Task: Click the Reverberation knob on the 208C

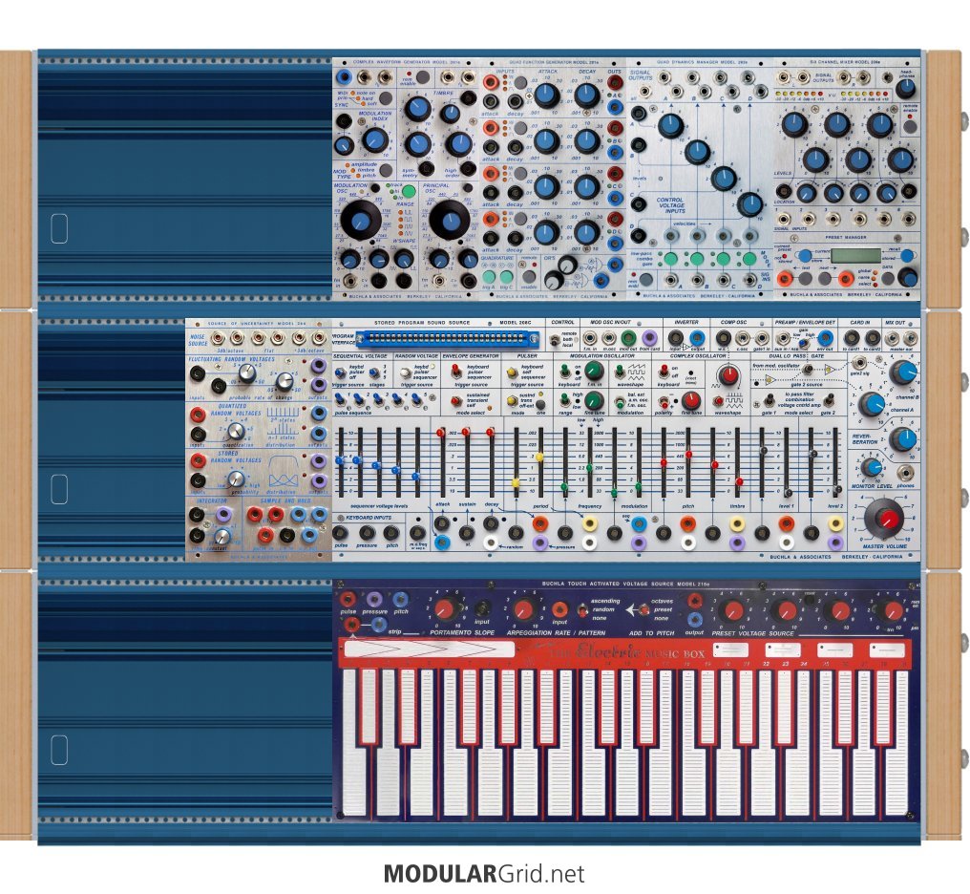Action: pyautogui.click(x=902, y=438)
